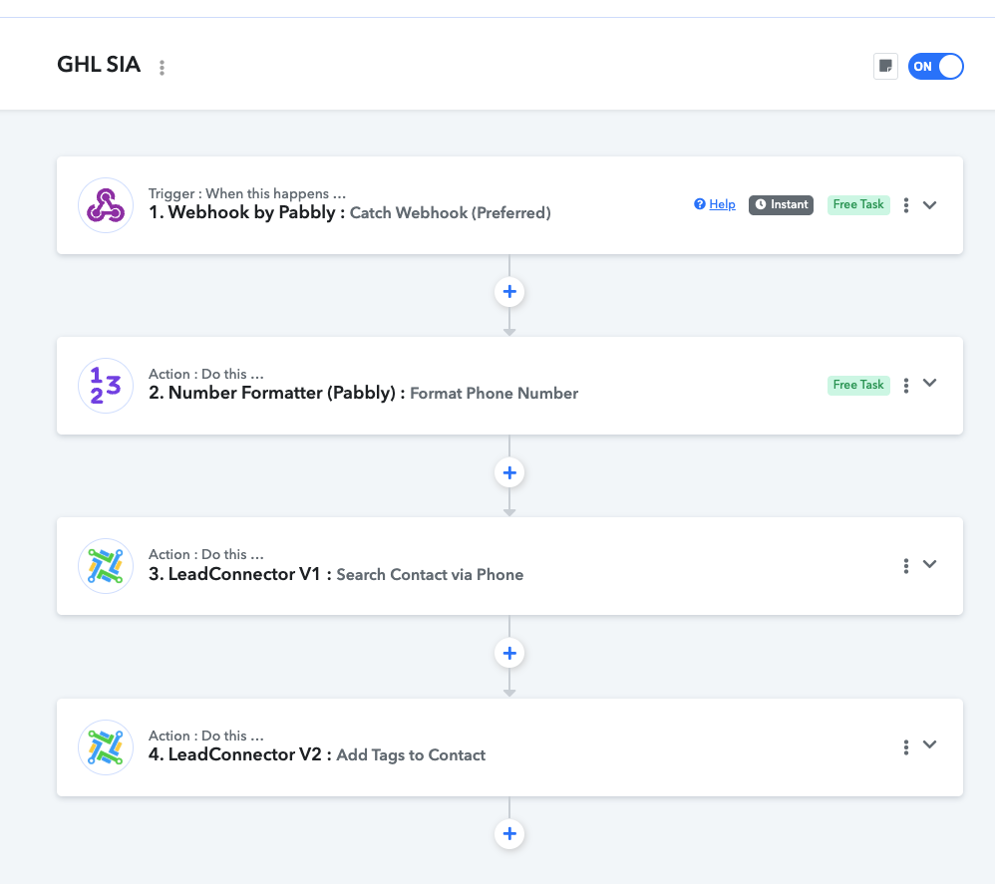The image size is (995, 884).
Task: Expand the Search Contact via Phone step
Action: [929, 564]
